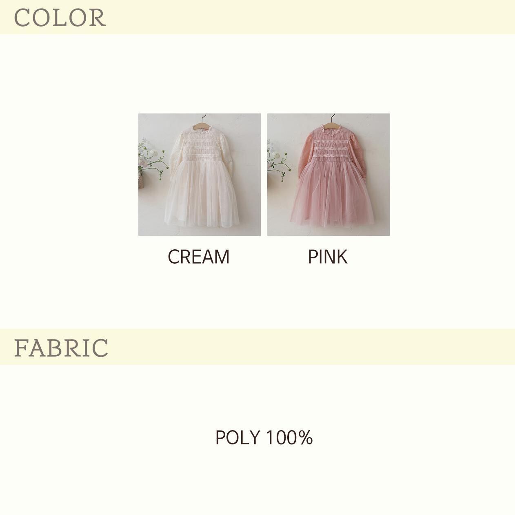Click the POLY 100% fabric text
The image size is (515, 515).
(264, 437)
